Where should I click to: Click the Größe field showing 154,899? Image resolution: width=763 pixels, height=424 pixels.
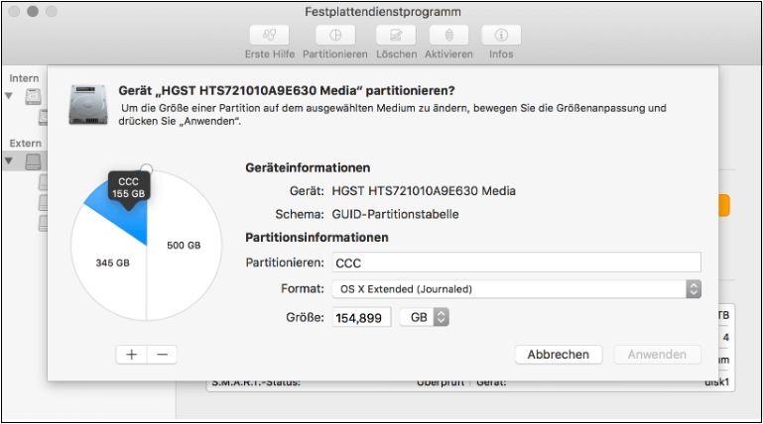pyautogui.click(x=361, y=318)
